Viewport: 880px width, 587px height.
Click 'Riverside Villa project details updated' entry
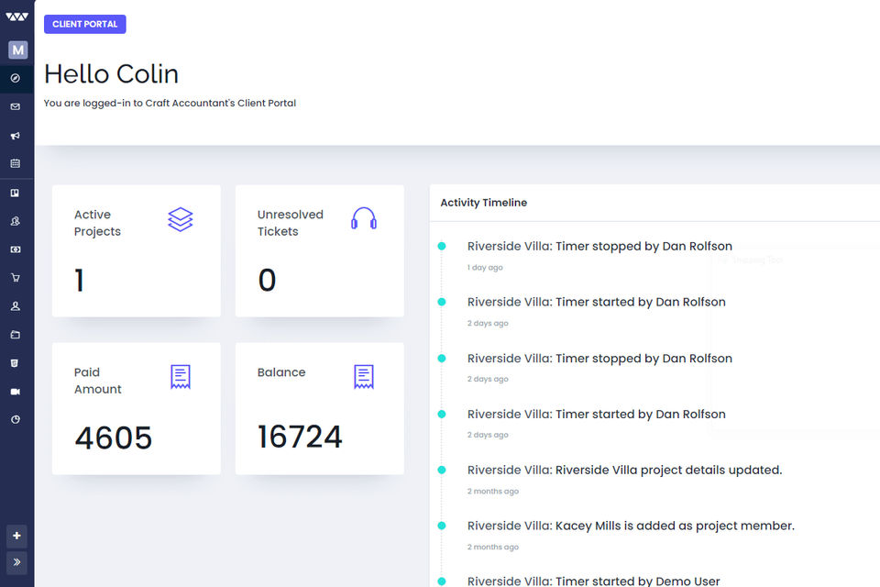coord(624,471)
